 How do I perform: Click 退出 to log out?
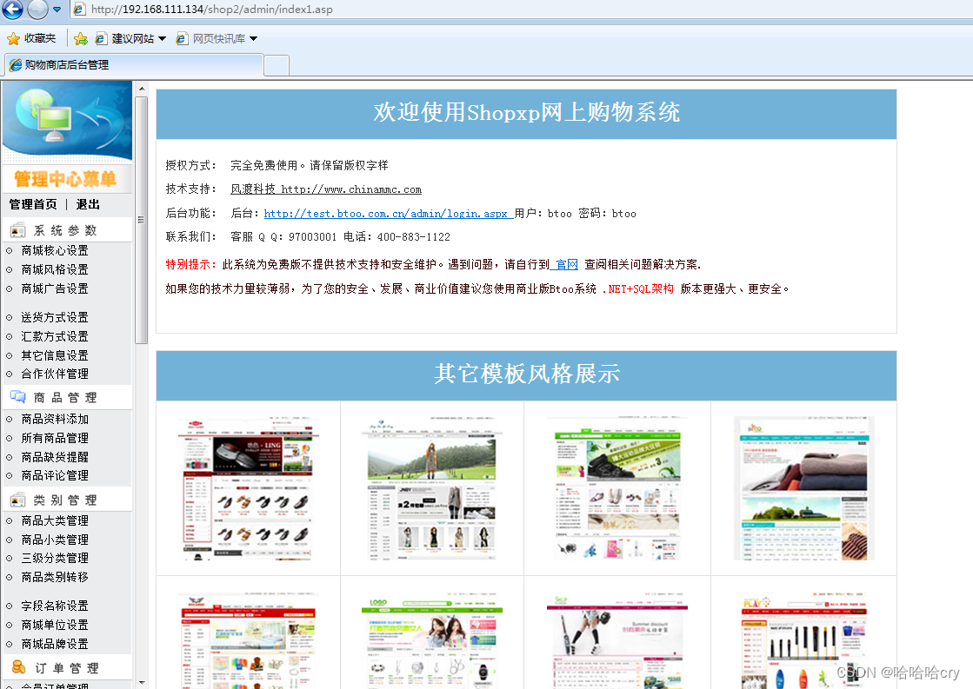[x=88, y=205]
